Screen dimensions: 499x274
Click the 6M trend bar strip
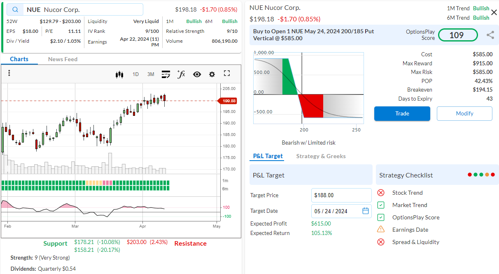pyautogui.click(x=86, y=188)
